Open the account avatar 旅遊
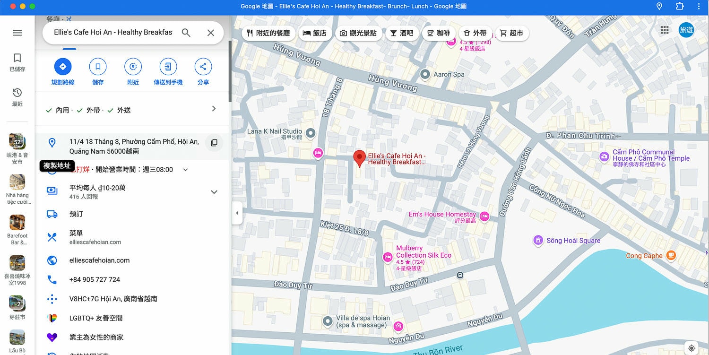The image size is (709, 355). pos(686,30)
